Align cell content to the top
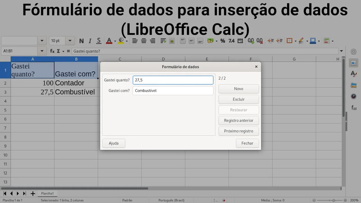361x203 pixels. pos(183,41)
